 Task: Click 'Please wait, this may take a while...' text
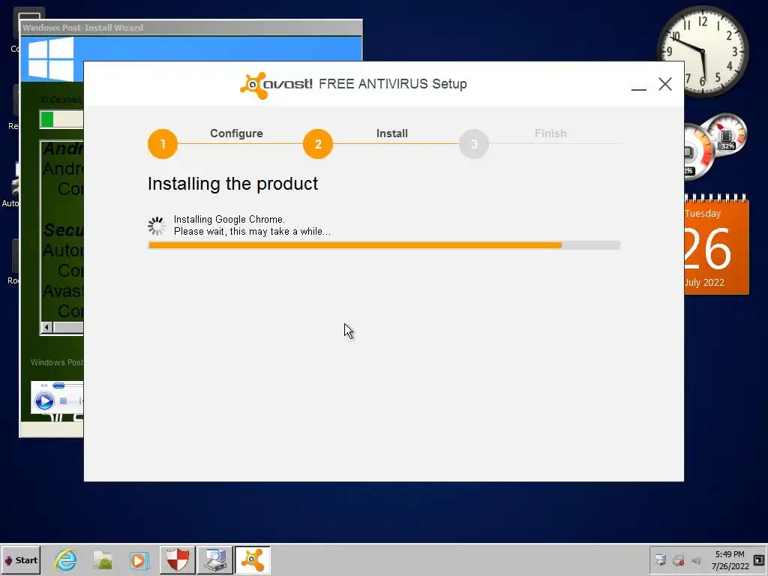[x=252, y=232]
